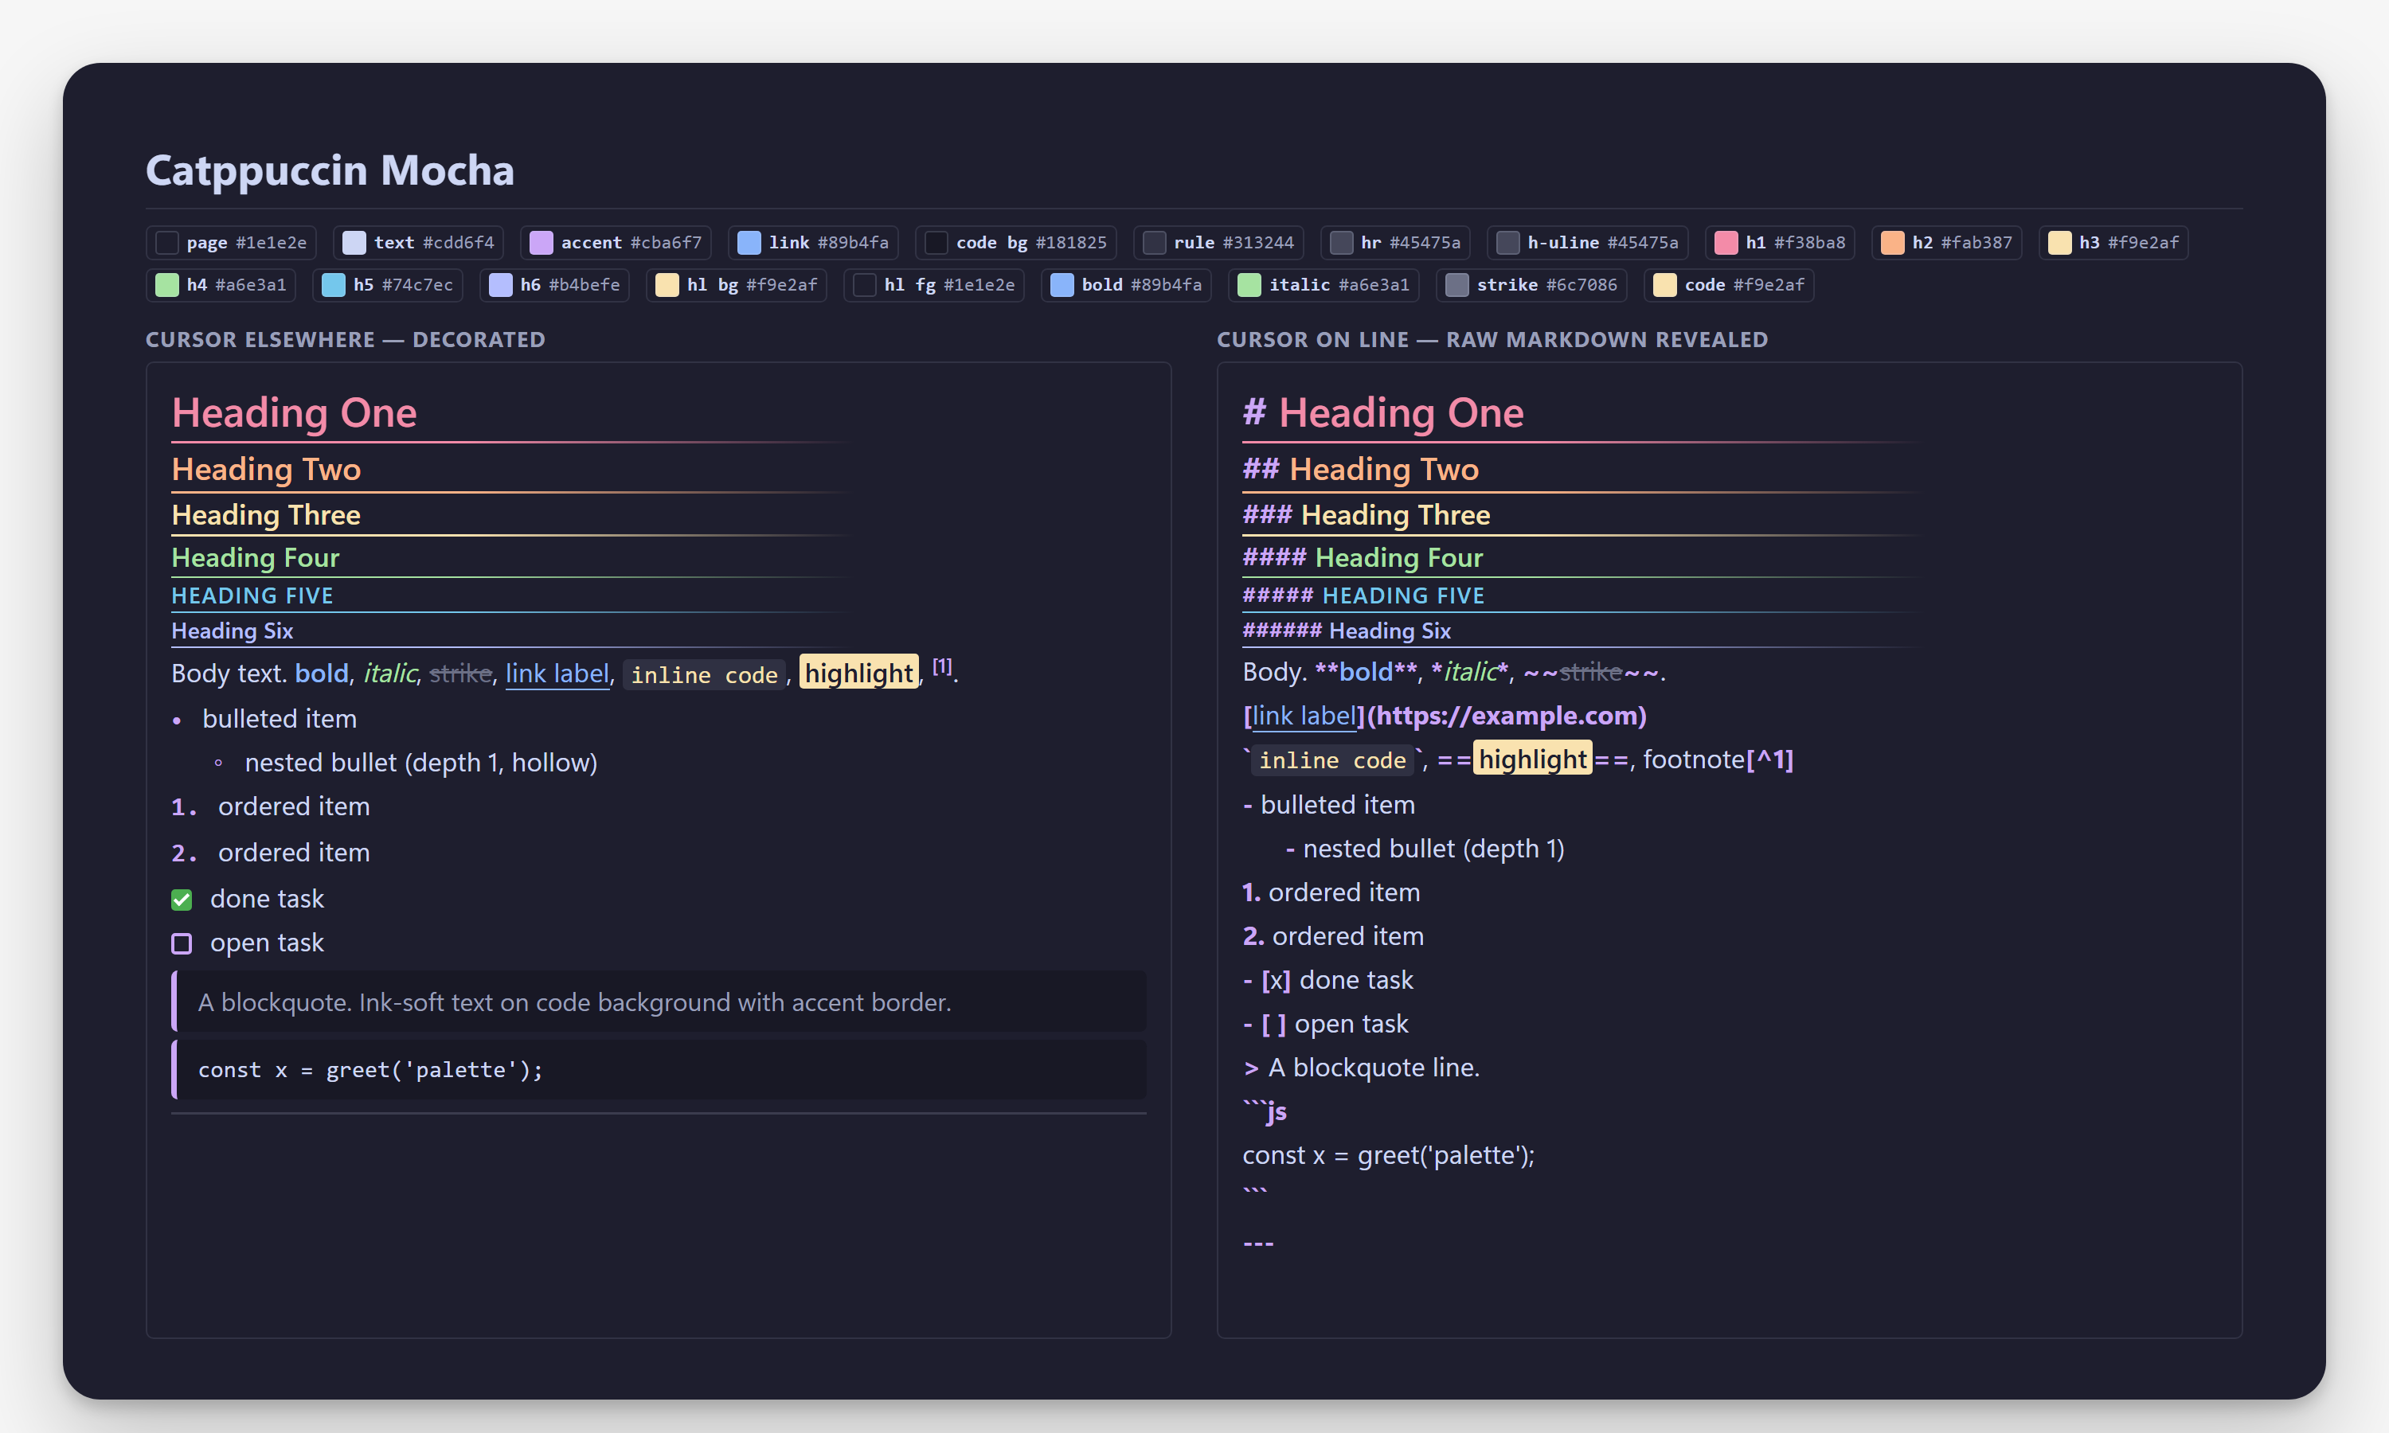
Task: Select the h5 #74c7ec swatch
Action: click(388, 285)
